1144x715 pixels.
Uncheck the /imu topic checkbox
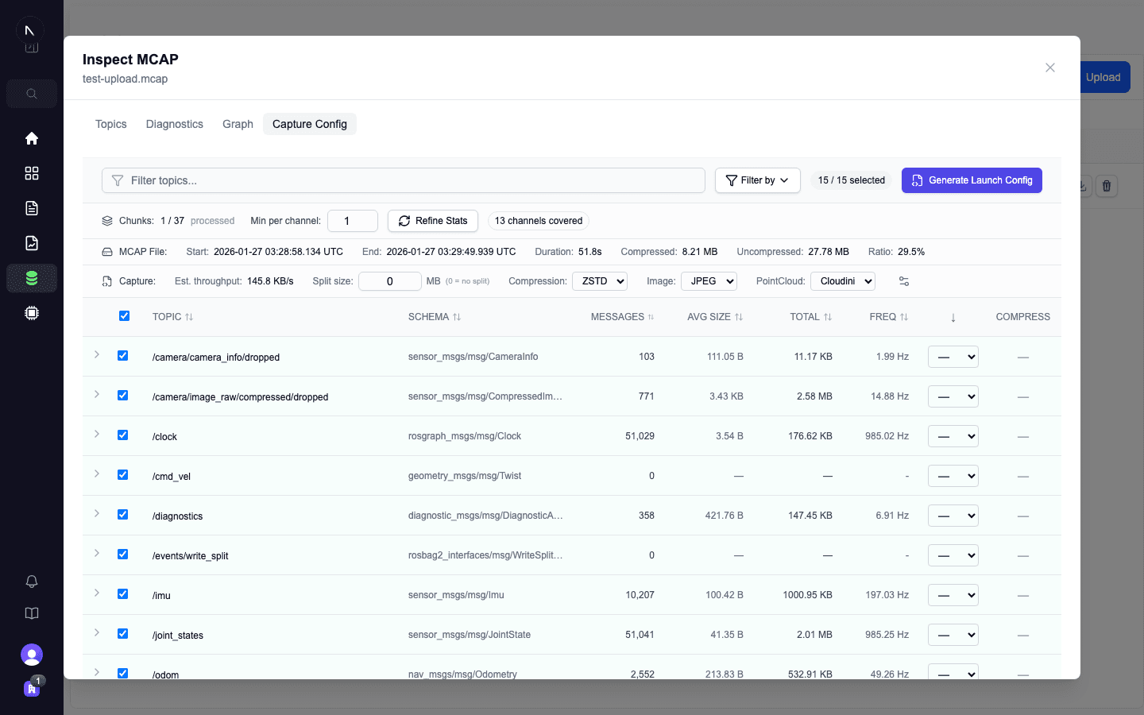tap(122, 593)
